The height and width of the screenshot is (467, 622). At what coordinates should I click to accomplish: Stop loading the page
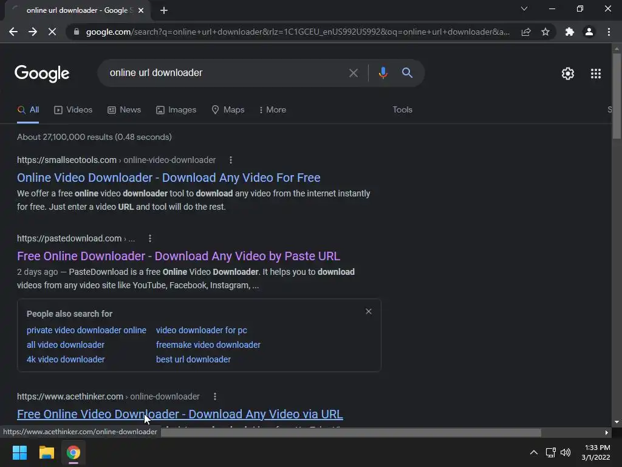[52, 32]
